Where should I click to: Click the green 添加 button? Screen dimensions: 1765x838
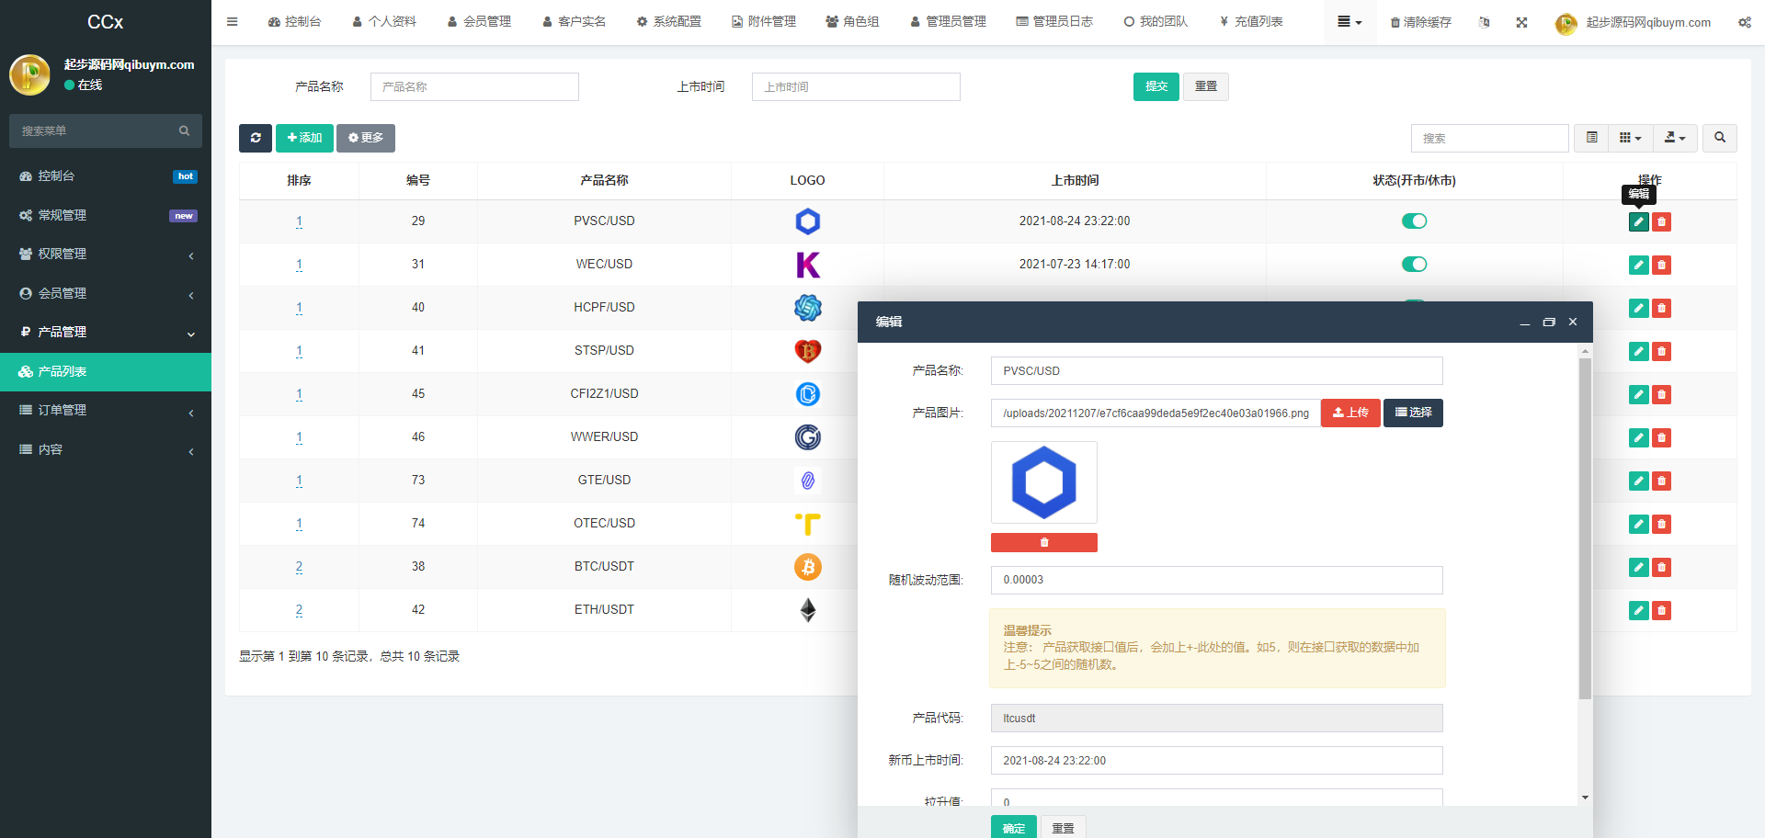coord(304,138)
